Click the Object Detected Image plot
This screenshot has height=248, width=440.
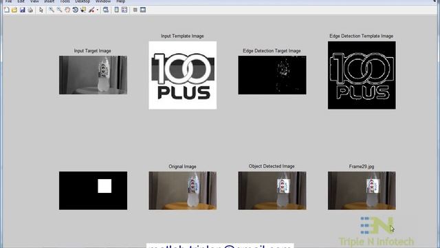click(272, 191)
